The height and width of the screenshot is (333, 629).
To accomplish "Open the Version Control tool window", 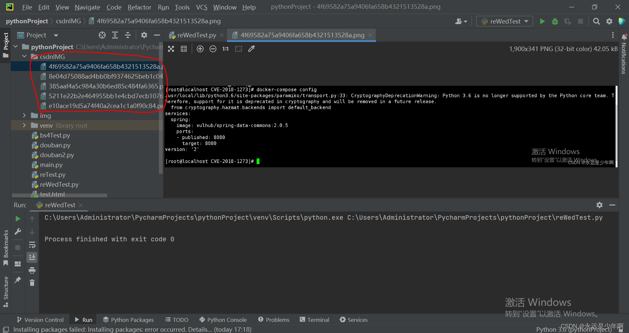I will [40, 320].
